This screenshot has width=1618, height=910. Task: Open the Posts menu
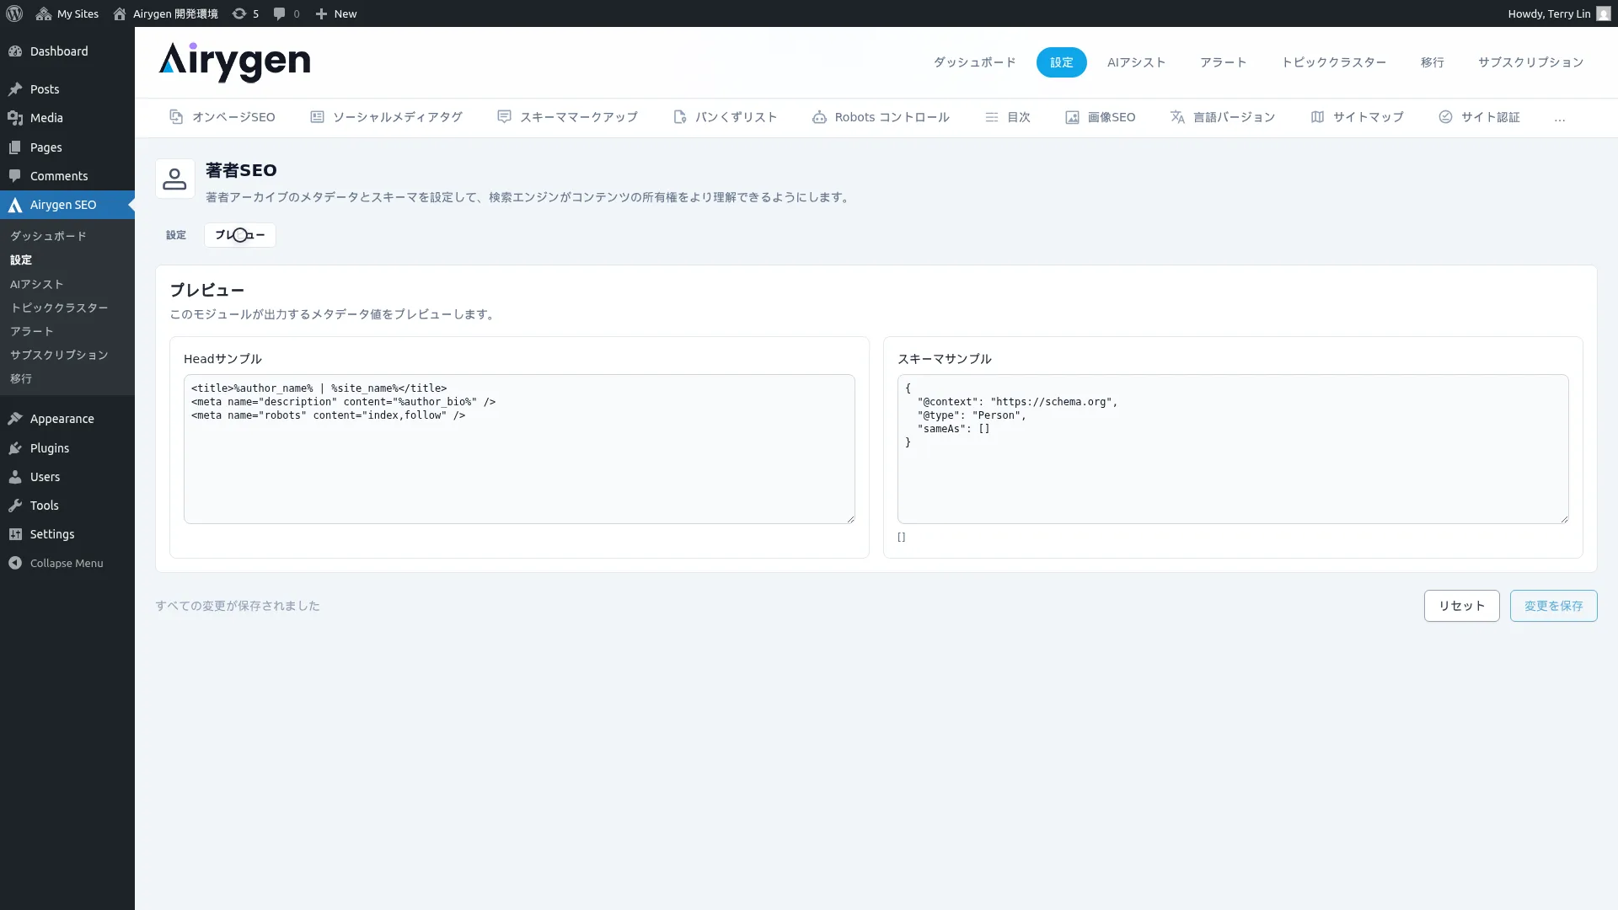pos(67,89)
